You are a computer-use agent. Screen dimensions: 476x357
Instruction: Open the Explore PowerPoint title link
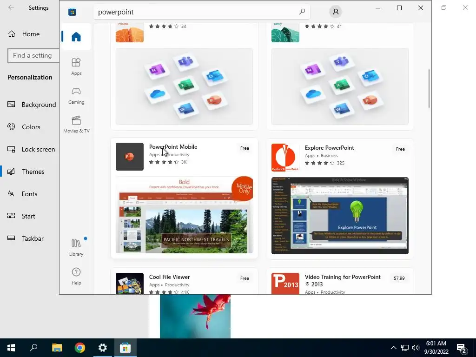[330, 147]
